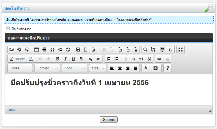Image resolution: width=217 pixels, height=129 pixels.
Task: Paste from clipboard icon
Action: (x=120, y=50)
